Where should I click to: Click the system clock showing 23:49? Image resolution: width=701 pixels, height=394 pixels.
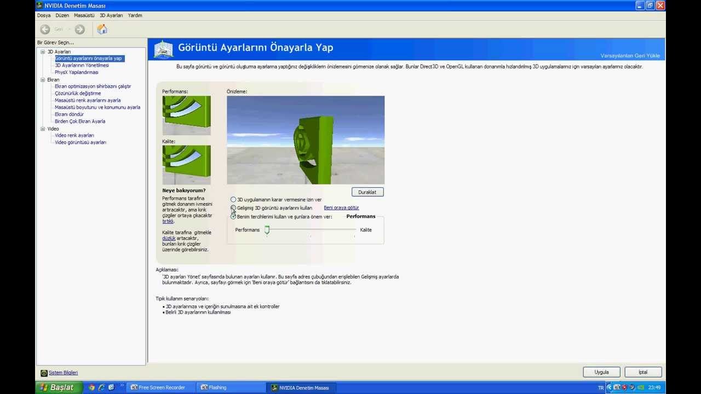654,387
